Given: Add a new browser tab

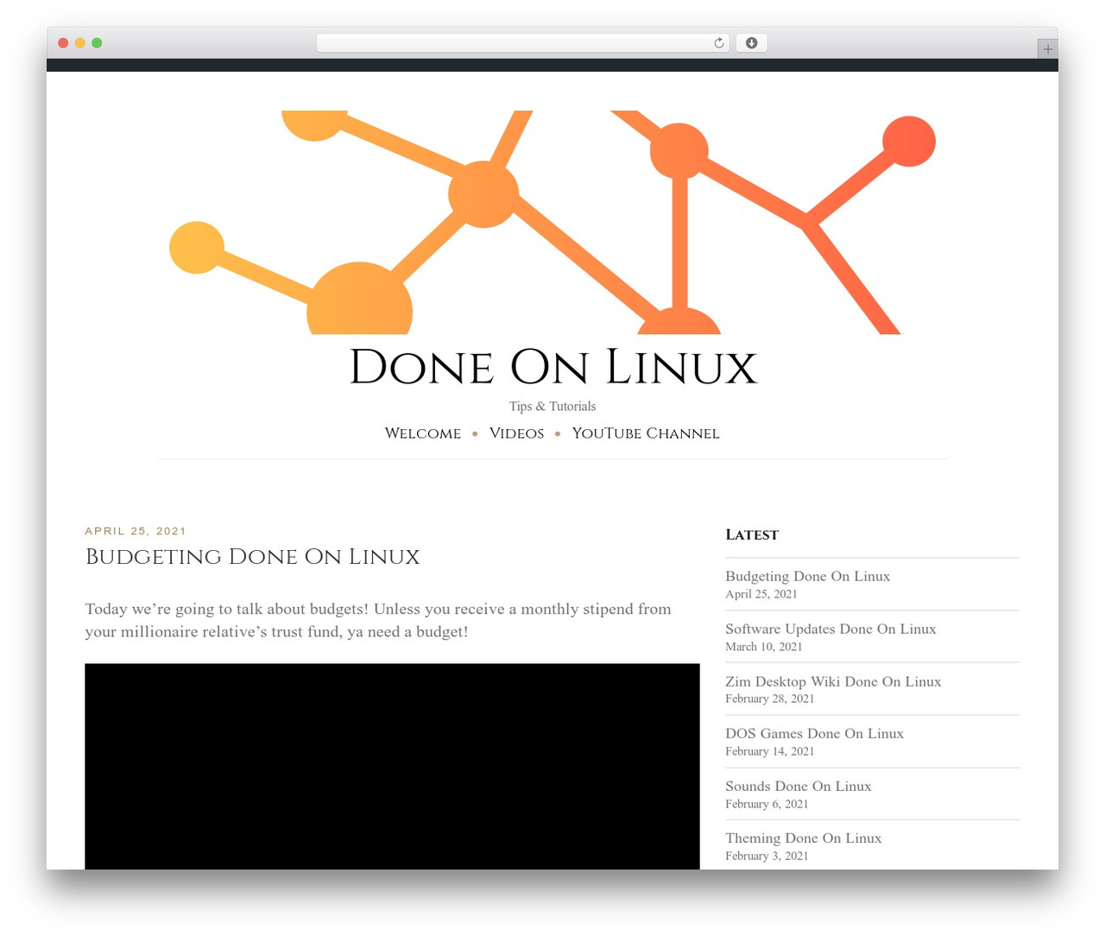Looking at the screenshot, I should (1047, 49).
